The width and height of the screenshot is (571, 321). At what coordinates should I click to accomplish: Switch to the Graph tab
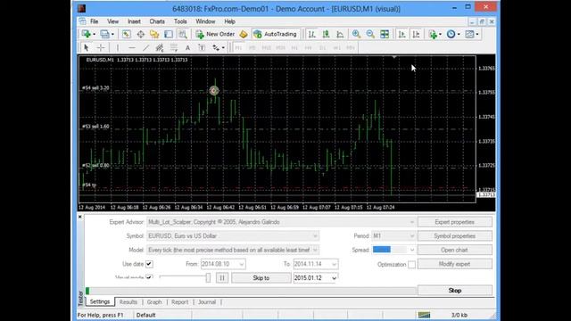coord(154,302)
